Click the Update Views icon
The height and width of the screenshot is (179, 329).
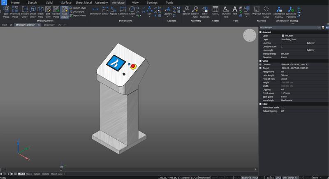[56, 12]
